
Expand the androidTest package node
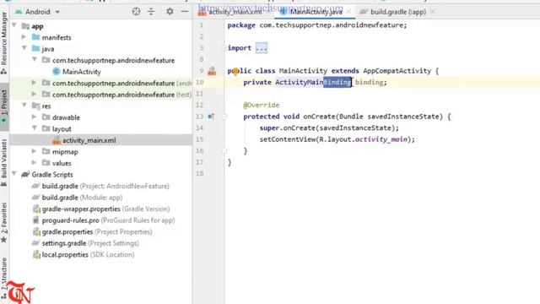tap(34, 83)
